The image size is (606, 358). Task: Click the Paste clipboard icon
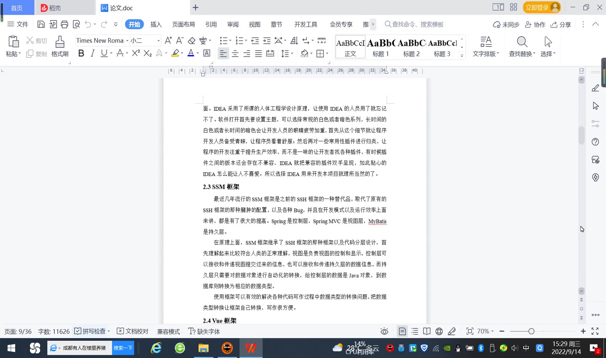14,42
